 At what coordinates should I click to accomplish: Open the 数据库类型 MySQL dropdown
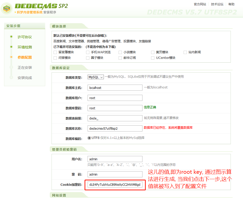pos(96,77)
